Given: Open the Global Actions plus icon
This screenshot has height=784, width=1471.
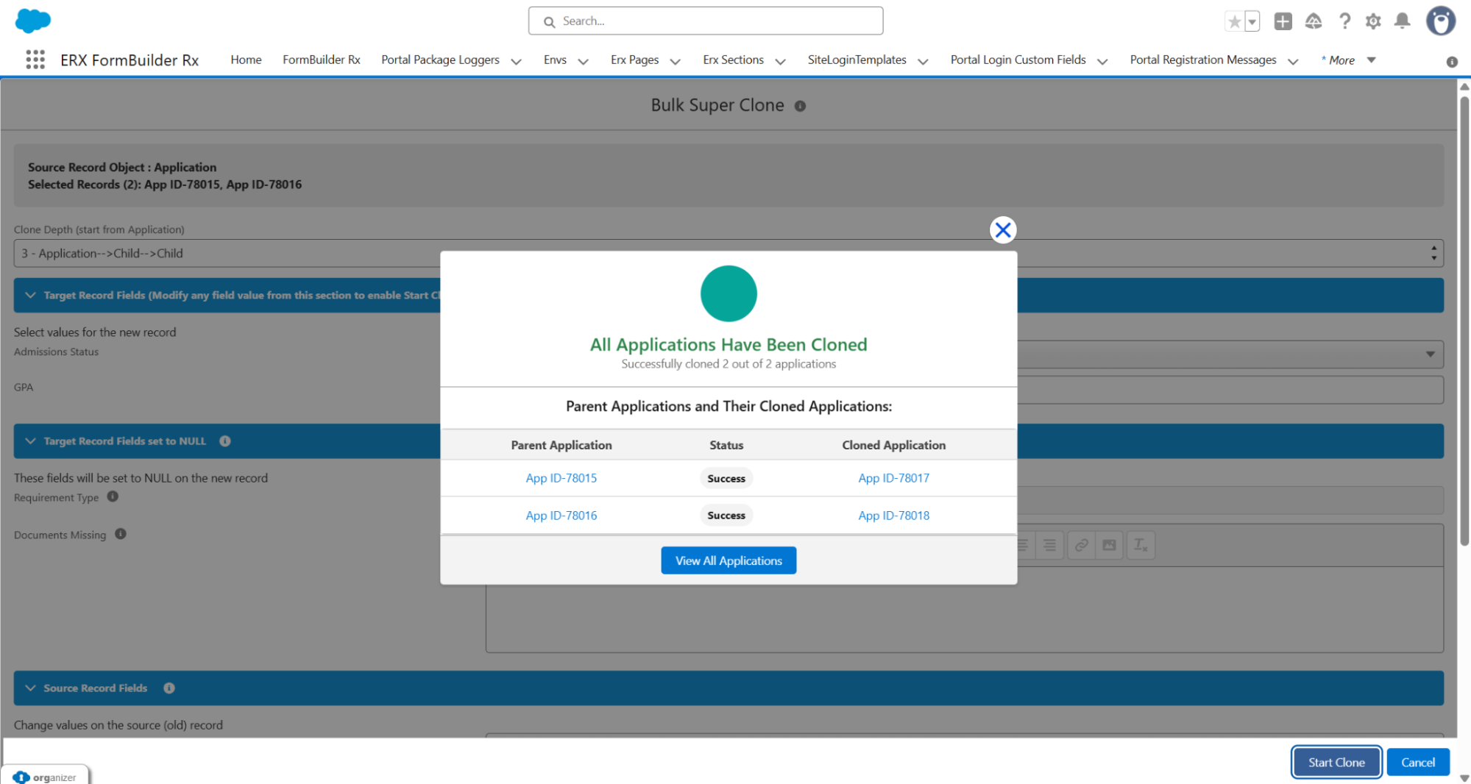Looking at the screenshot, I should [x=1283, y=21].
